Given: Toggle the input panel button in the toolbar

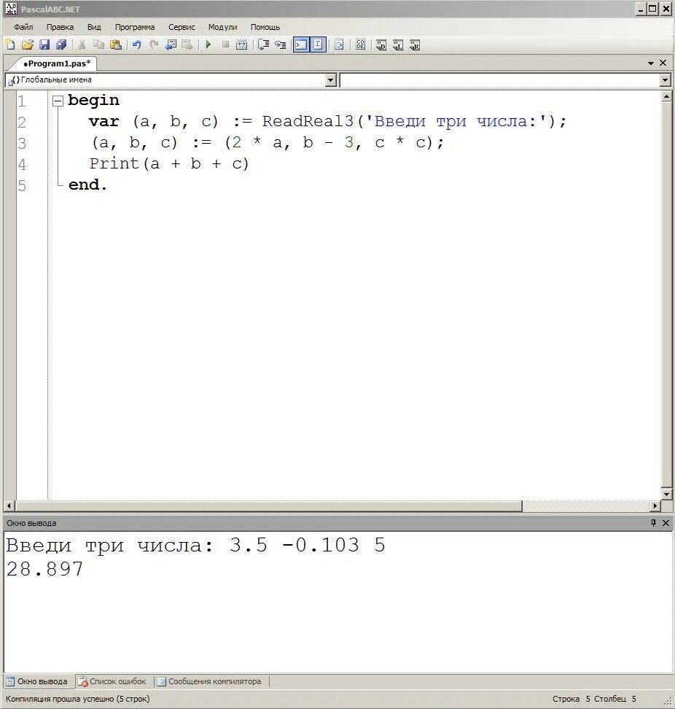Looking at the screenshot, I should [x=318, y=44].
